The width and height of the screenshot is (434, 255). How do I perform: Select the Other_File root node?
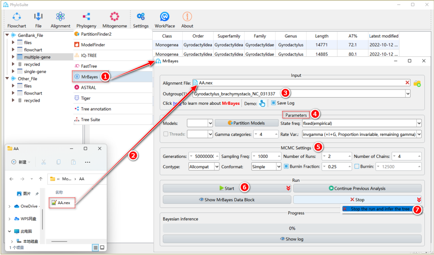coord(27,79)
